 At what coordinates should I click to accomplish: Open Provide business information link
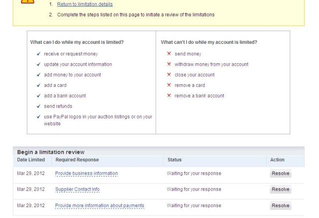pos(86,173)
